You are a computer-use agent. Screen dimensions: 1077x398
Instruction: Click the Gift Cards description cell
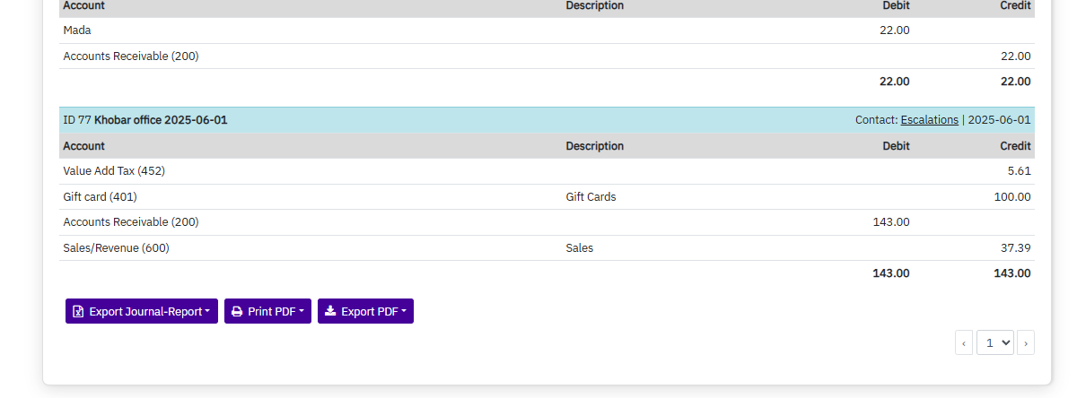coord(591,197)
